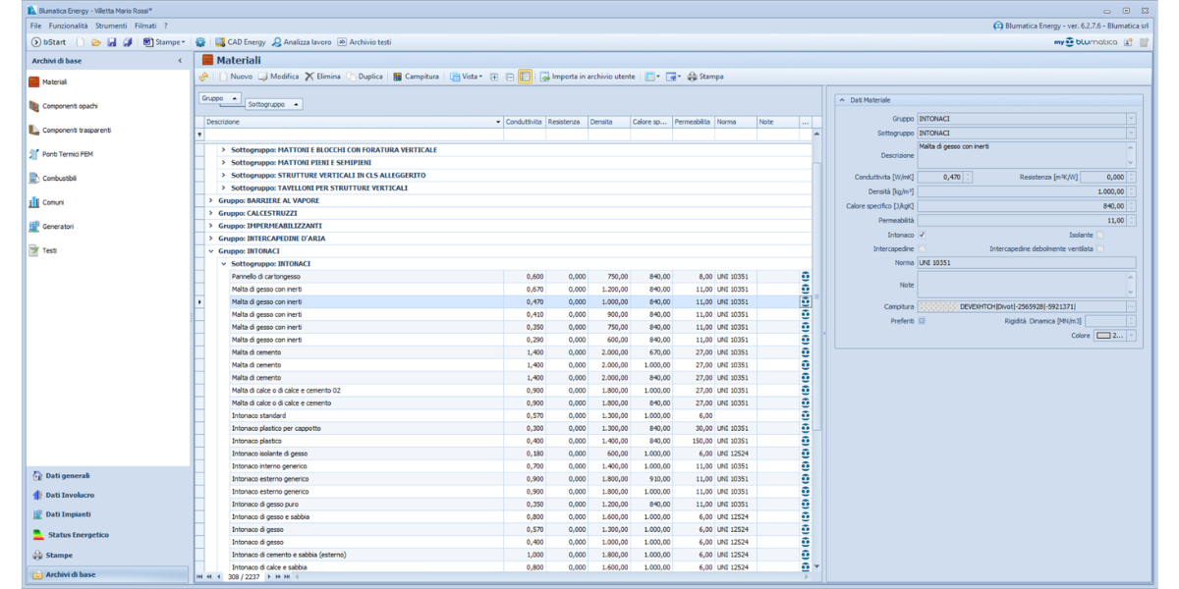
Task: Click the save-all icon next to the floppy disk
Action: click(128, 42)
